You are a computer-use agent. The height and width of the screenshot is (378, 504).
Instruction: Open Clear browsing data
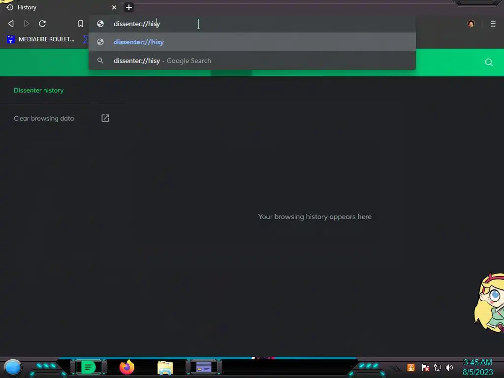44,118
